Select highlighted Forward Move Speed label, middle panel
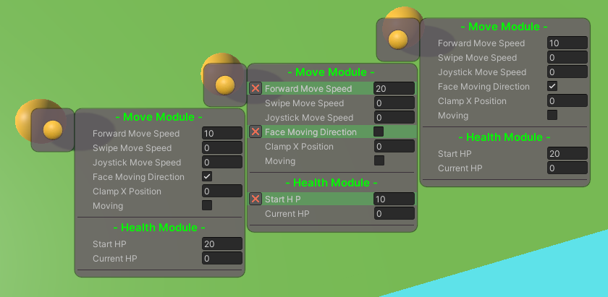 click(308, 89)
